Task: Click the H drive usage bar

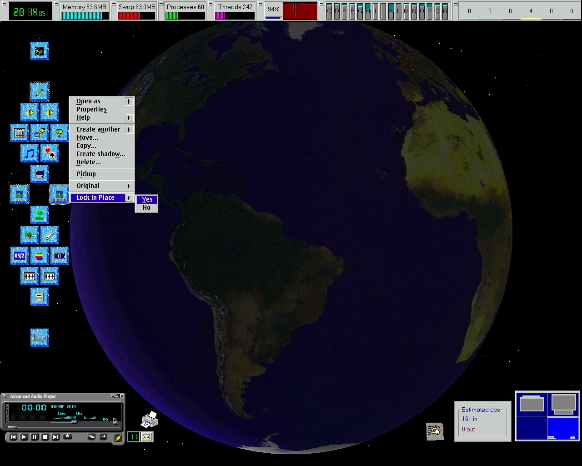Action: tap(368, 11)
